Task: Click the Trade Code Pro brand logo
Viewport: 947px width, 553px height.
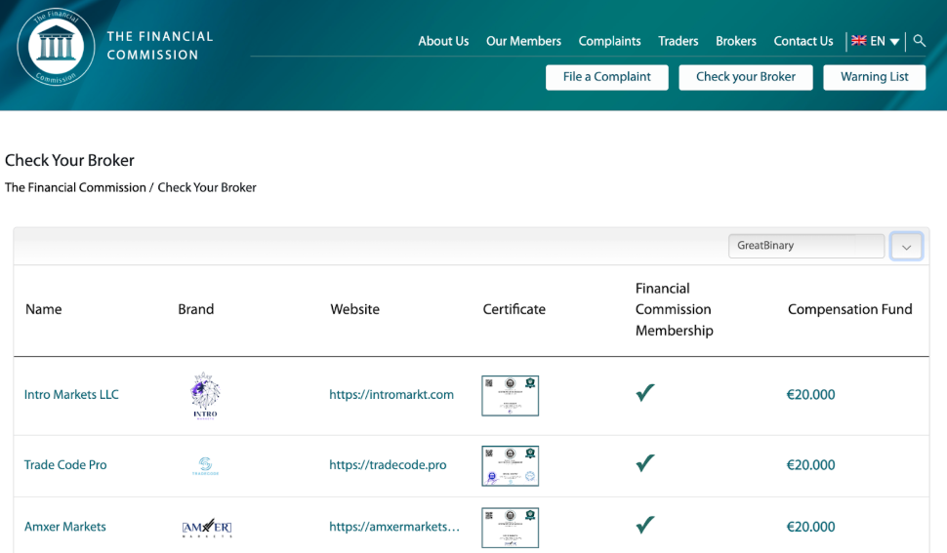Action: point(205,465)
